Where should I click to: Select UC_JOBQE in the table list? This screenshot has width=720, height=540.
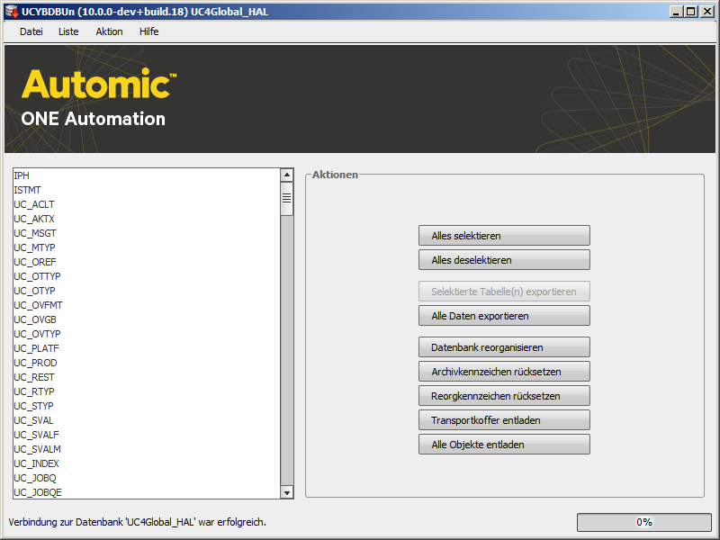pos(147,492)
